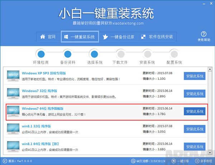The image size is (215, 165).
Task: Click the 选择系统 step circle
Action: coord(95,54)
